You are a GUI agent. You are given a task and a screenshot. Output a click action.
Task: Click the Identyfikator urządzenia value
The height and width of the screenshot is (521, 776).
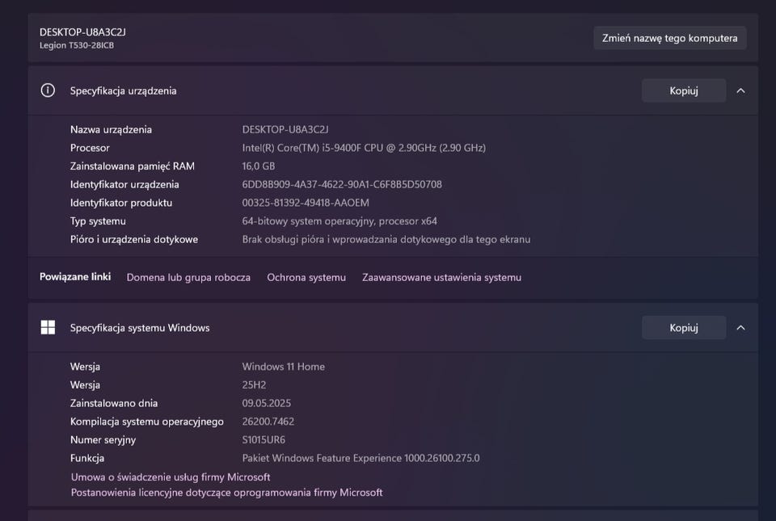tap(342, 184)
